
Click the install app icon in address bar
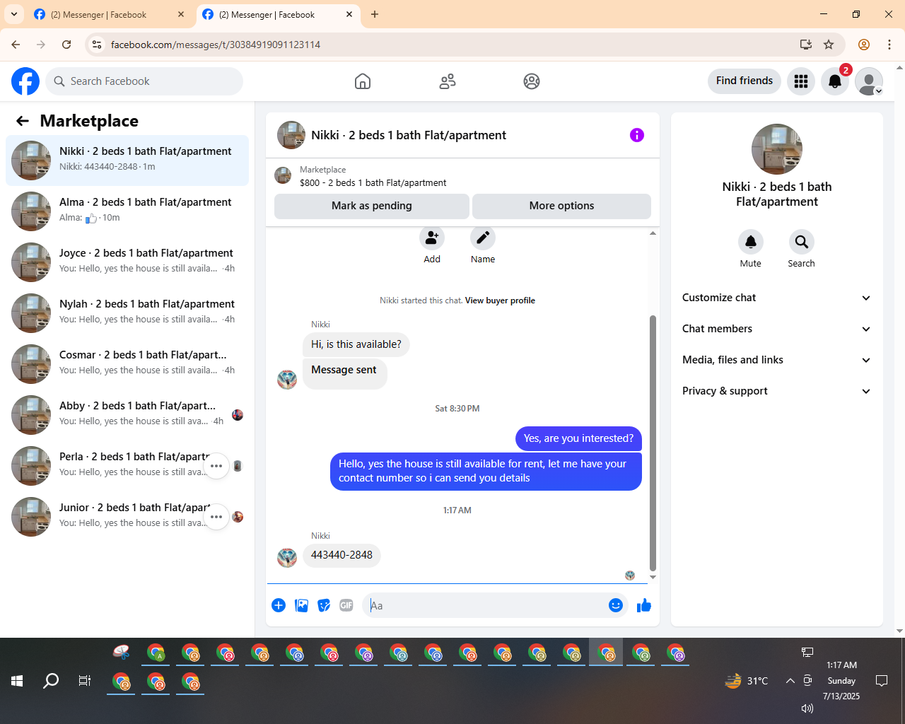(x=806, y=45)
